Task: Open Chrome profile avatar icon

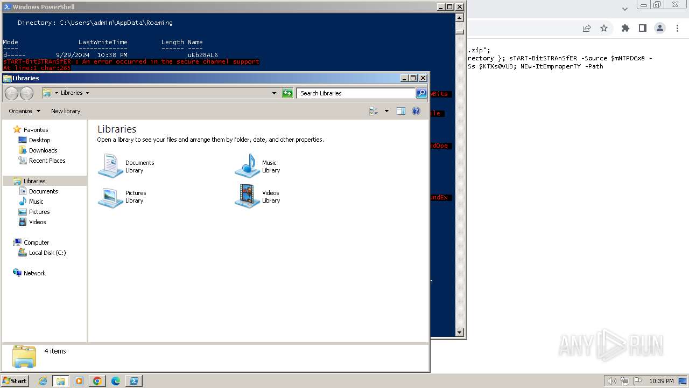Action: [x=659, y=28]
